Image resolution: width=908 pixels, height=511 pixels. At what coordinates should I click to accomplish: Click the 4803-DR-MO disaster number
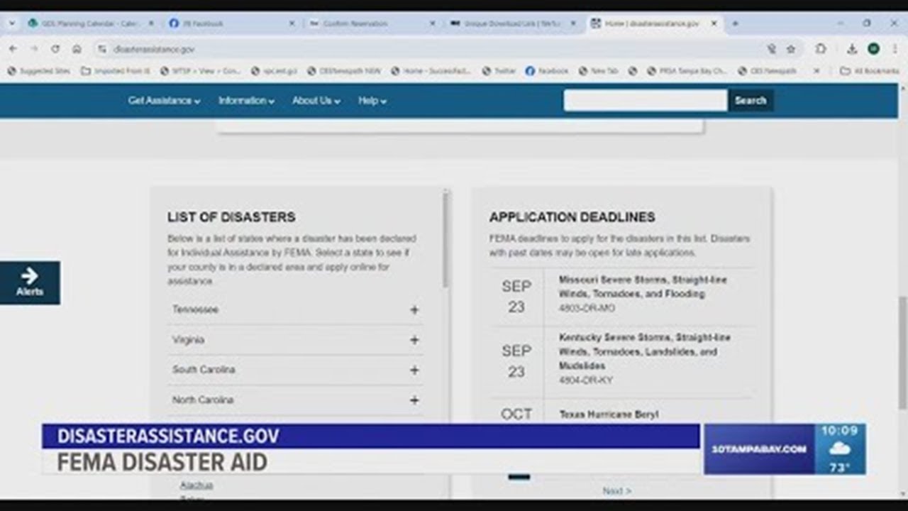tap(587, 308)
